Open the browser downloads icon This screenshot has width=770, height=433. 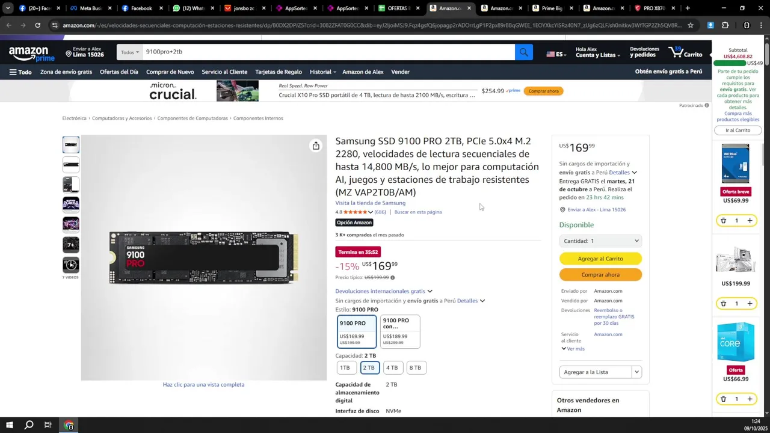coord(710,25)
